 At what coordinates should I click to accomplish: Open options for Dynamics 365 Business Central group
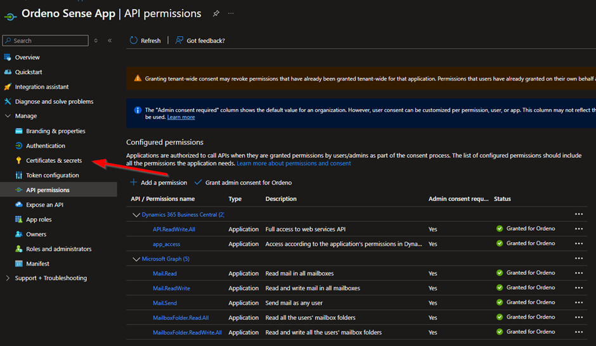578,214
